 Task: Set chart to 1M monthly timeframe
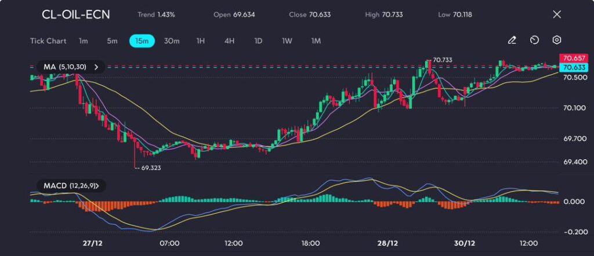point(316,41)
